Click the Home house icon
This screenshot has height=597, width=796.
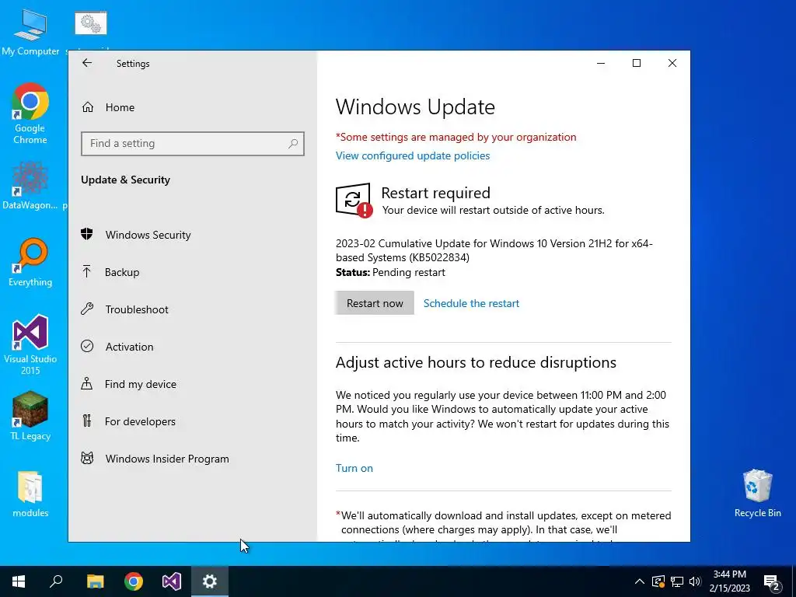(x=87, y=106)
